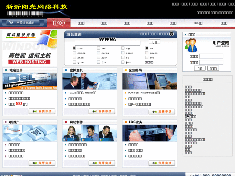
Task: Check the .js.cn domain checkbox
Action: pos(123,62)
